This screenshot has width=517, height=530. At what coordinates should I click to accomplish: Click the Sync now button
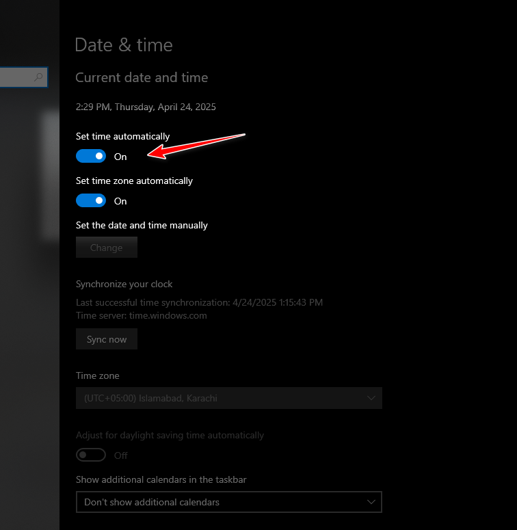click(107, 339)
